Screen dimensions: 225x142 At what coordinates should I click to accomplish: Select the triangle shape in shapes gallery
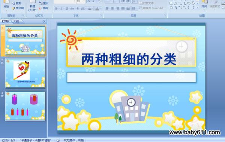[x=176, y=3]
